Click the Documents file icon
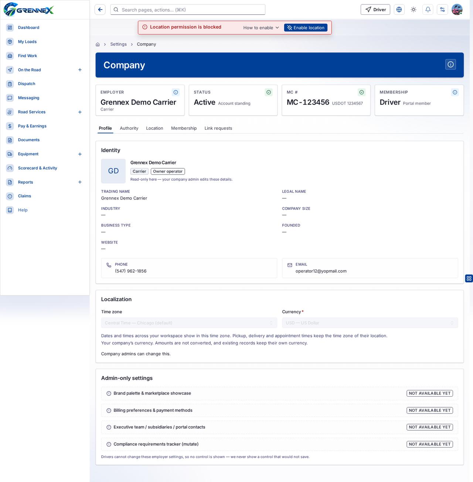The image size is (473, 482). pos(10,140)
